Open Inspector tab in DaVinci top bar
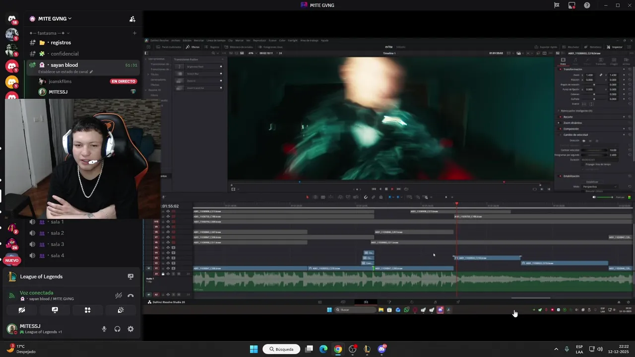Viewport: 635px width, 357px height. 615,47
